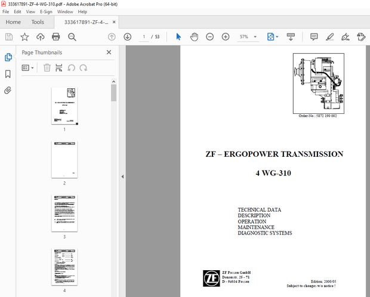The height and width of the screenshot is (297, 370).
Task: Add document to starred favorites
Action: pos(24,37)
